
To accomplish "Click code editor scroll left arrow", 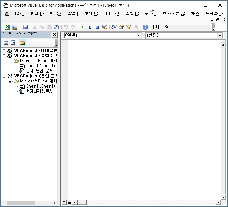I will [74, 202].
